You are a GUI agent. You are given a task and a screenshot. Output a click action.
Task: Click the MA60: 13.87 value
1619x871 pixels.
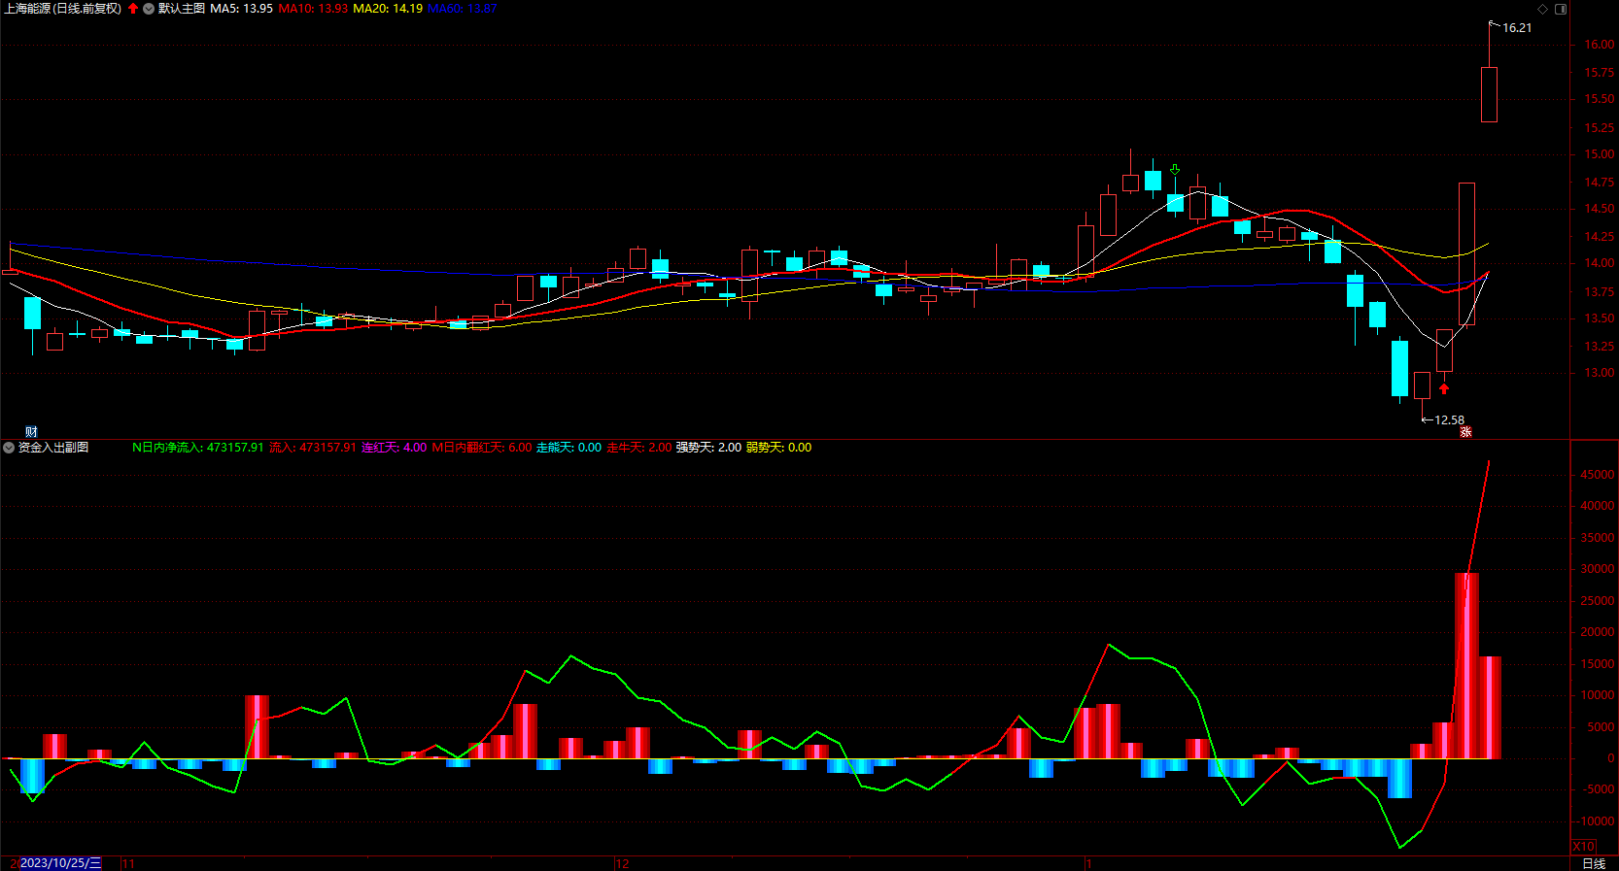(463, 9)
